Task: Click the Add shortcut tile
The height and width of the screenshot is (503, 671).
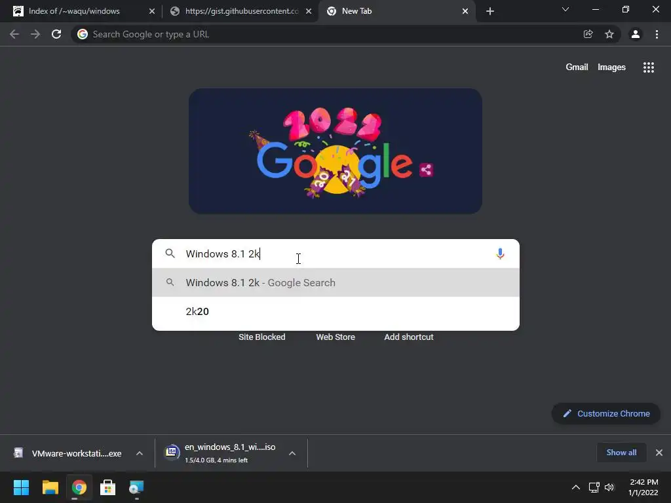Action: click(x=409, y=337)
